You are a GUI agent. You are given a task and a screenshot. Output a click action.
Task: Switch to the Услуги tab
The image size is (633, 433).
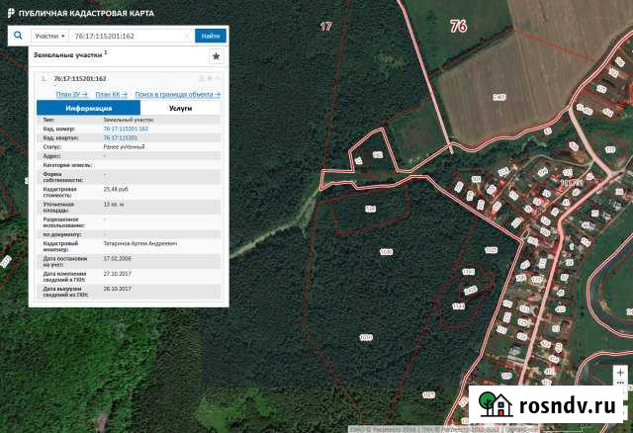(x=181, y=108)
